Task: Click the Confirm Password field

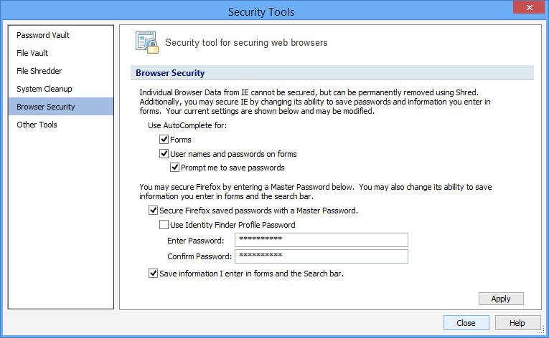Action: click(321, 256)
